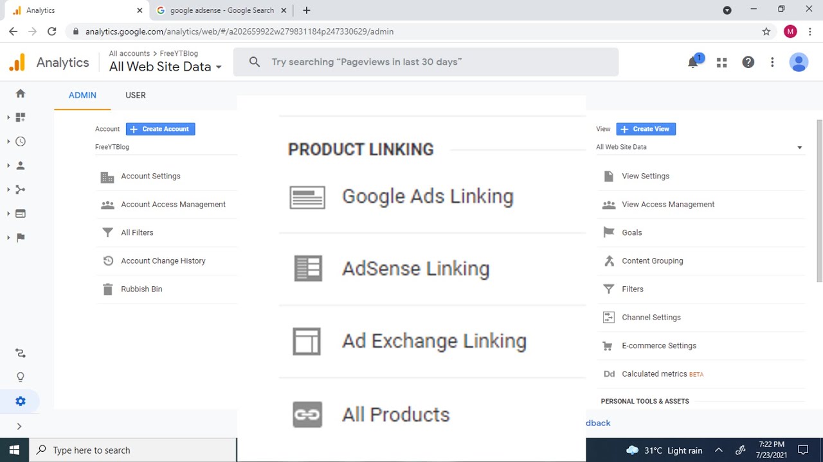Click the Analytics logo
The width and height of the screenshot is (823, 462).
(17, 62)
